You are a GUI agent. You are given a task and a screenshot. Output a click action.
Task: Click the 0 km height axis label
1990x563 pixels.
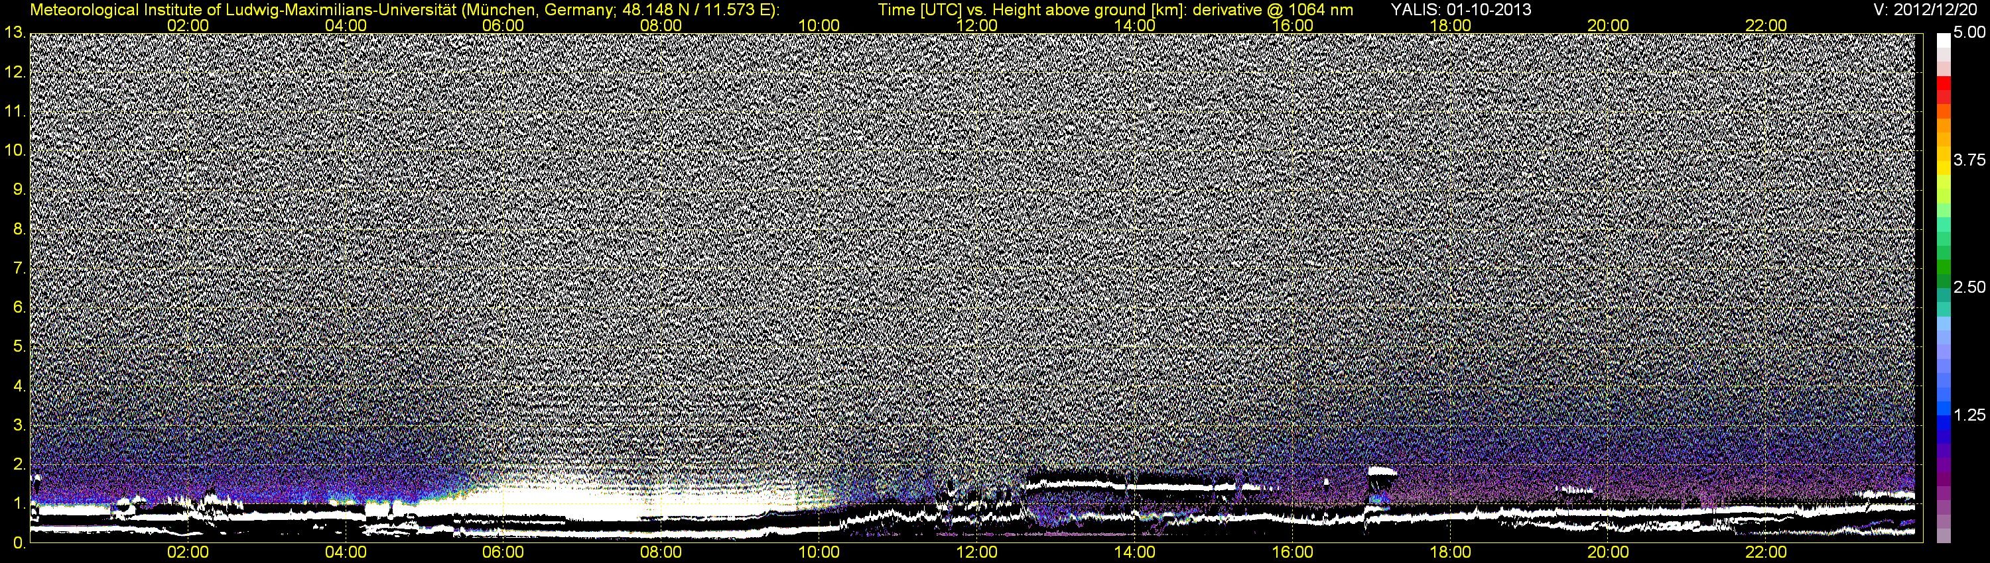pos(19,543)
